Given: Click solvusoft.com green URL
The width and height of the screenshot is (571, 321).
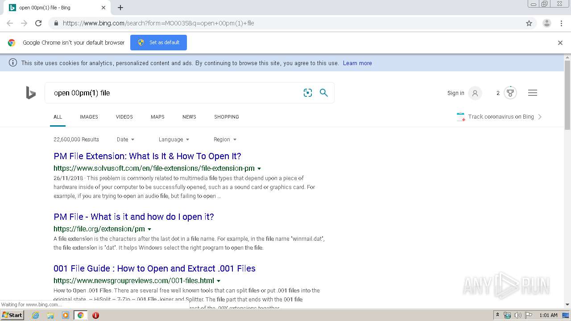Looking at the screenshot, I should pyautogui.click(x=154, y=169).
